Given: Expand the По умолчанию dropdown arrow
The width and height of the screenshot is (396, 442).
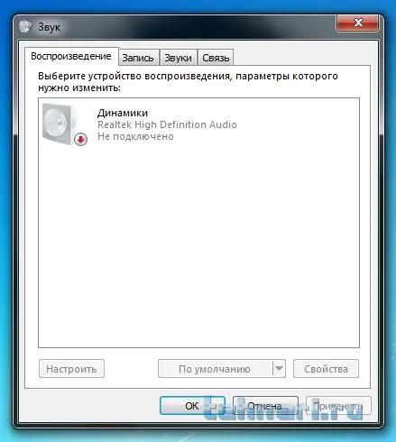Looking at the screenshot, I should click(x=279, y=369).
